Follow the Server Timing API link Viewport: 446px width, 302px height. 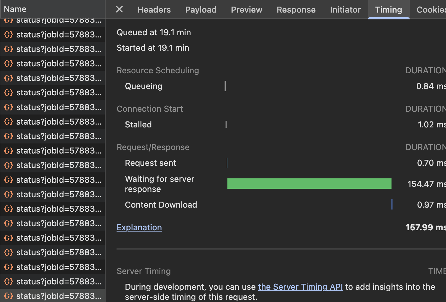point(300,287)
